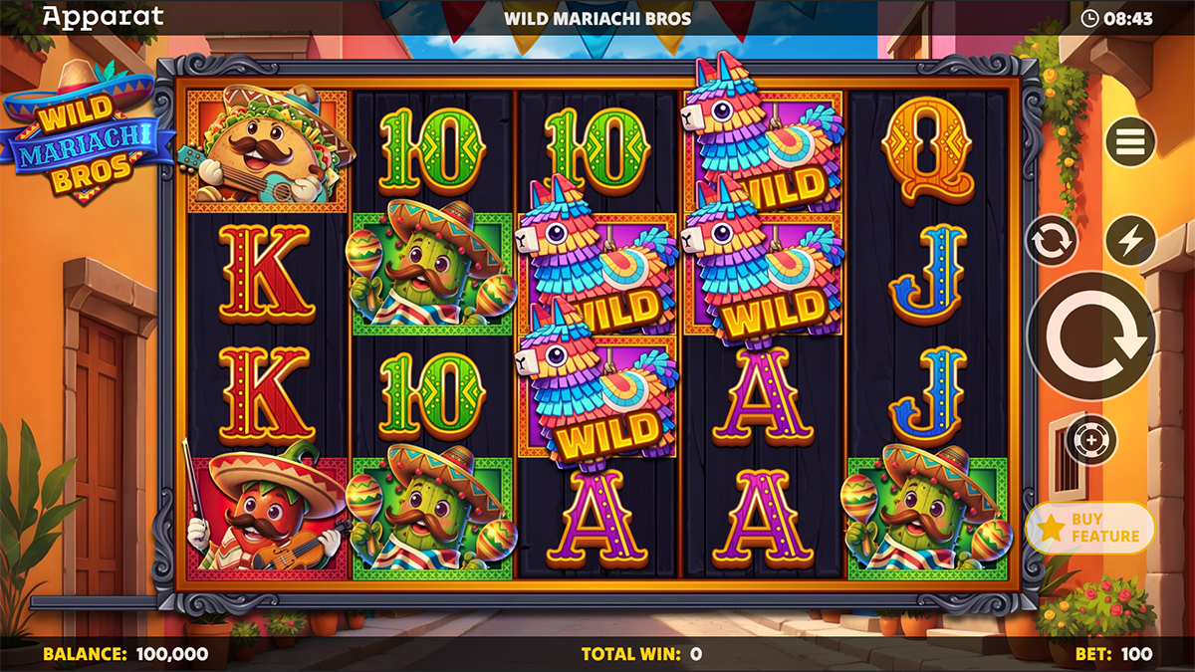Open bet settings chip icon

1090,439
